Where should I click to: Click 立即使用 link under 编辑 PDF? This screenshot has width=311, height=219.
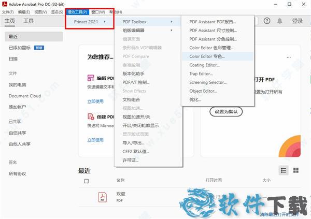click(95, 101)
